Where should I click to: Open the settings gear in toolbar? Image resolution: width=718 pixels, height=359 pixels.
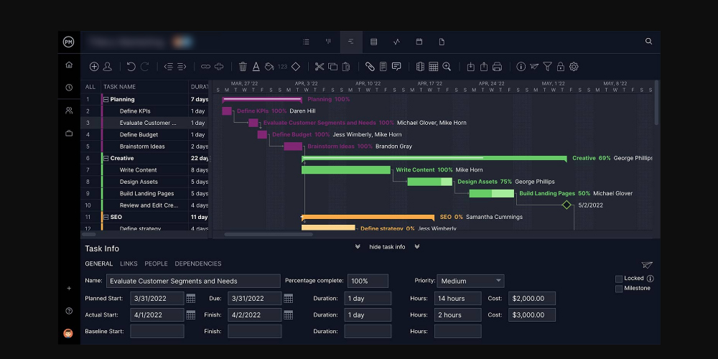(x=574, y=67)
